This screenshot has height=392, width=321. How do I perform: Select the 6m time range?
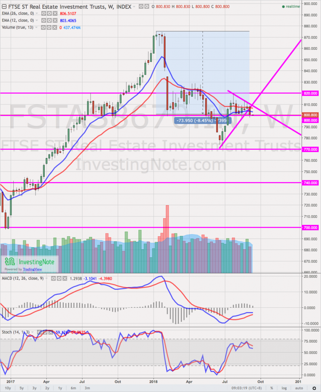[x=73, y=387]
